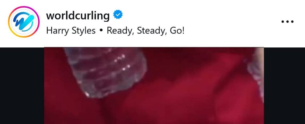Screen dimensions: 305x124
Task: Select the blue W logo inside the avatar
Action: point(24,22)
